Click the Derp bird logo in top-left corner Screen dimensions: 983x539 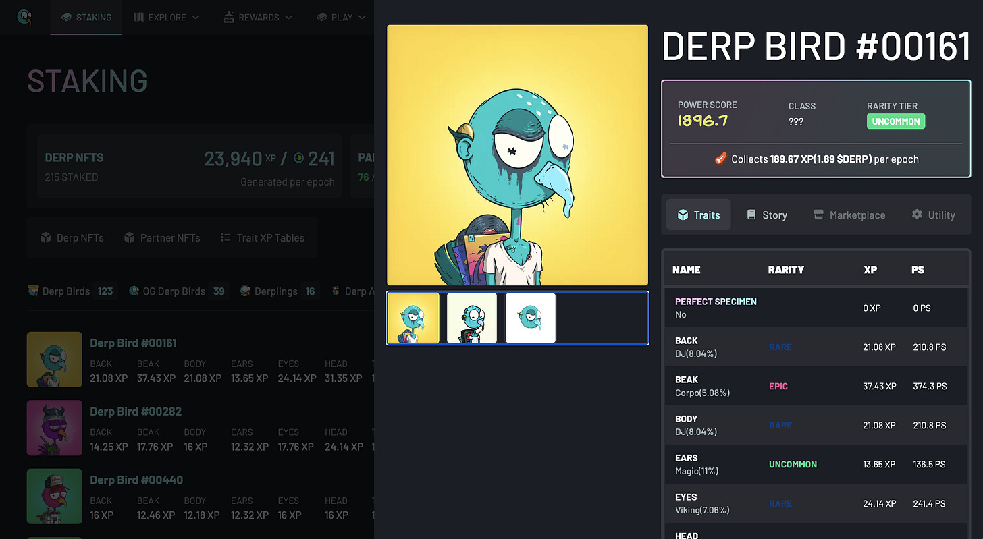click(x=25, y=17)
